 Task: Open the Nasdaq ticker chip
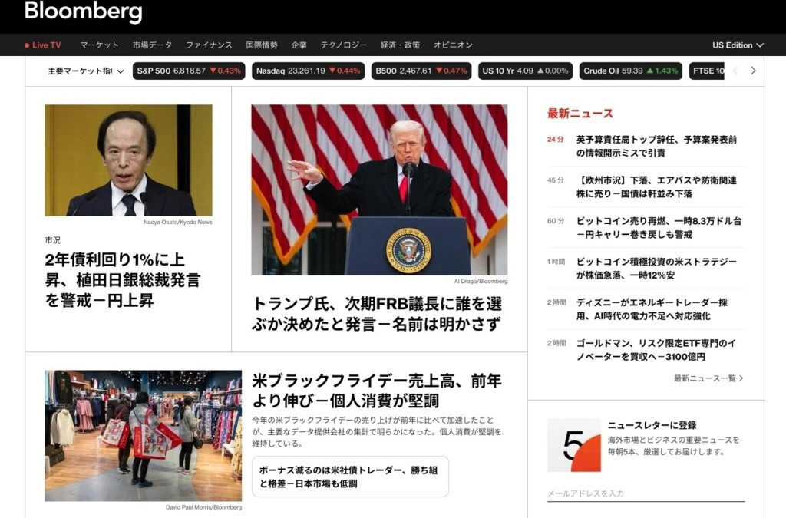308,71
